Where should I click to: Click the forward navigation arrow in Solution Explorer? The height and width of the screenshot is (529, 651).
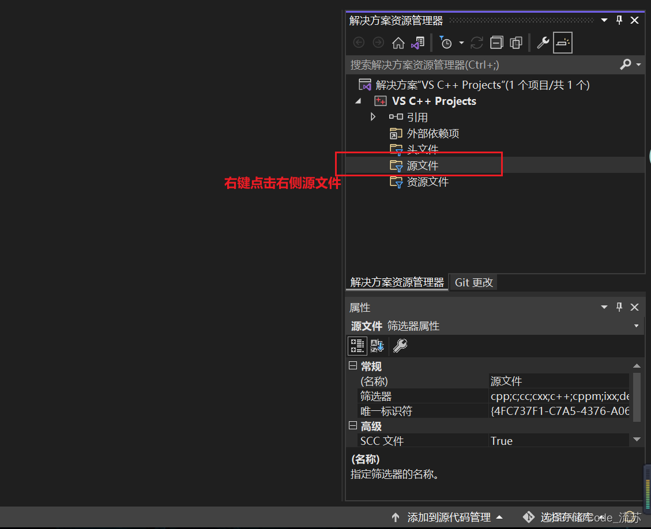click(x=378, y=43)
